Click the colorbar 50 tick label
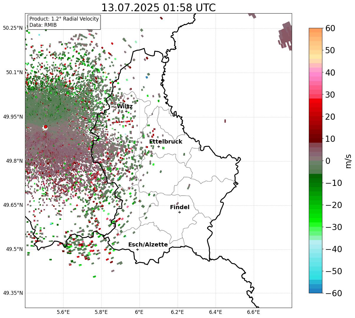The width and height of the screenshot is (355, 318). pyautogui.click(x=330, y=50)
